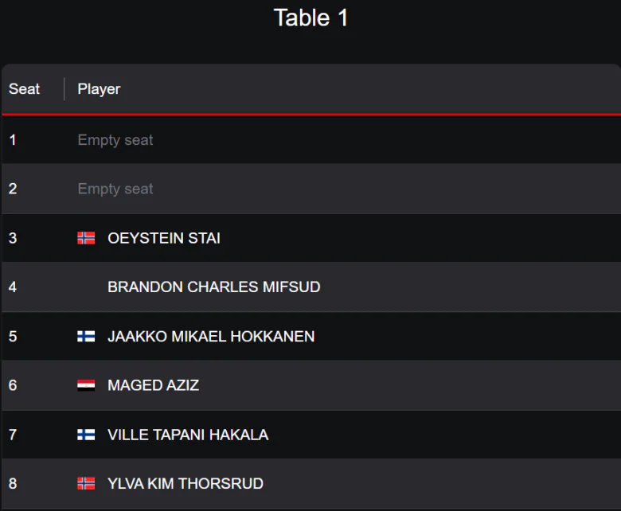Click the Table 1 heading
Image resolution: width=621 pixels, height=511 pixels.
pyautogui.click(x=310, y=18)
